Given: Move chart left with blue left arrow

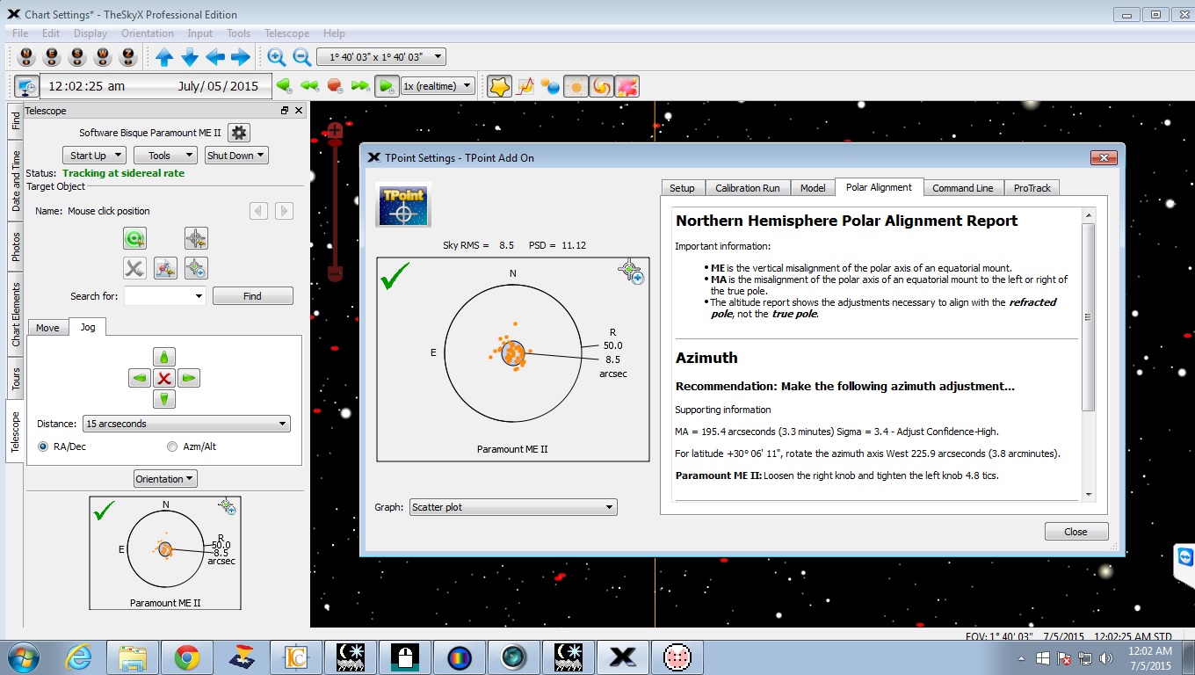Looking at the screenshot, I should [x=215, y=57].
